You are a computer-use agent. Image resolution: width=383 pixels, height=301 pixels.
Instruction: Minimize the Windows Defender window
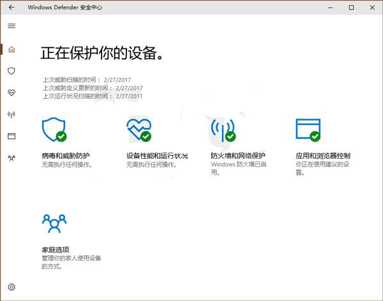point(331,8)
